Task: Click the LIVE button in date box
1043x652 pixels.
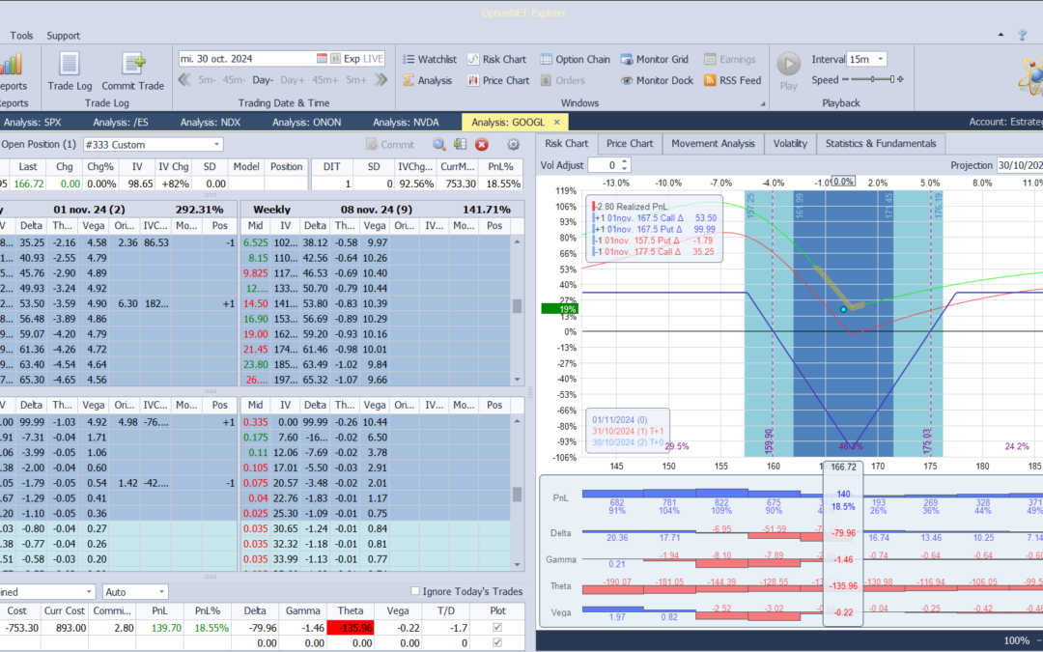Action: click(x=373, y=59)
